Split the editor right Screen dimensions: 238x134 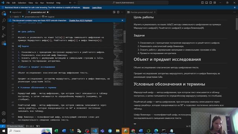[118, 12]
